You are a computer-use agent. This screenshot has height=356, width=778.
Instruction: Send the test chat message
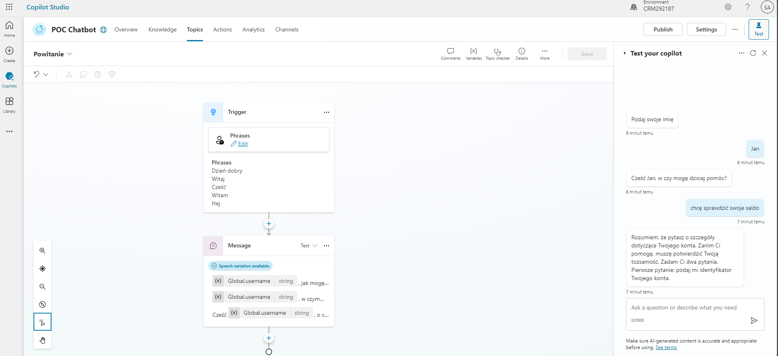pos(754,320)
